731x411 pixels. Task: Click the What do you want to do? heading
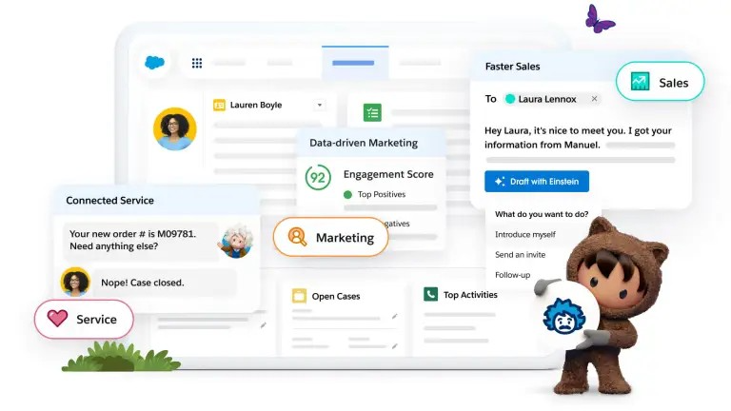[x=542, y=214]
